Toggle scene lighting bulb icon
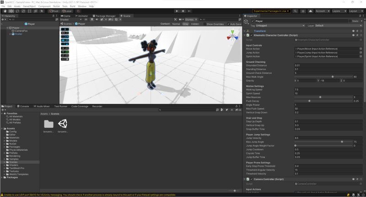 [x=92, y=20]
